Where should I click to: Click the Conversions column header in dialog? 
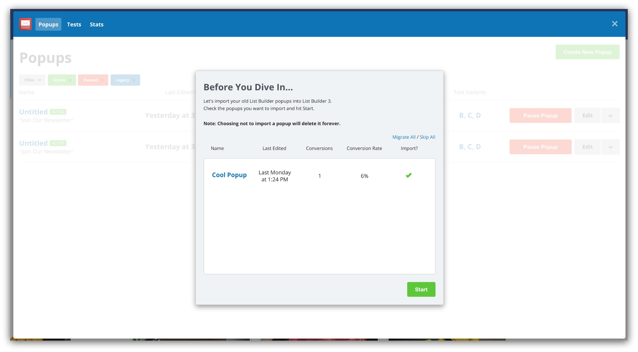pyautogui.click(x=319, y=148)
